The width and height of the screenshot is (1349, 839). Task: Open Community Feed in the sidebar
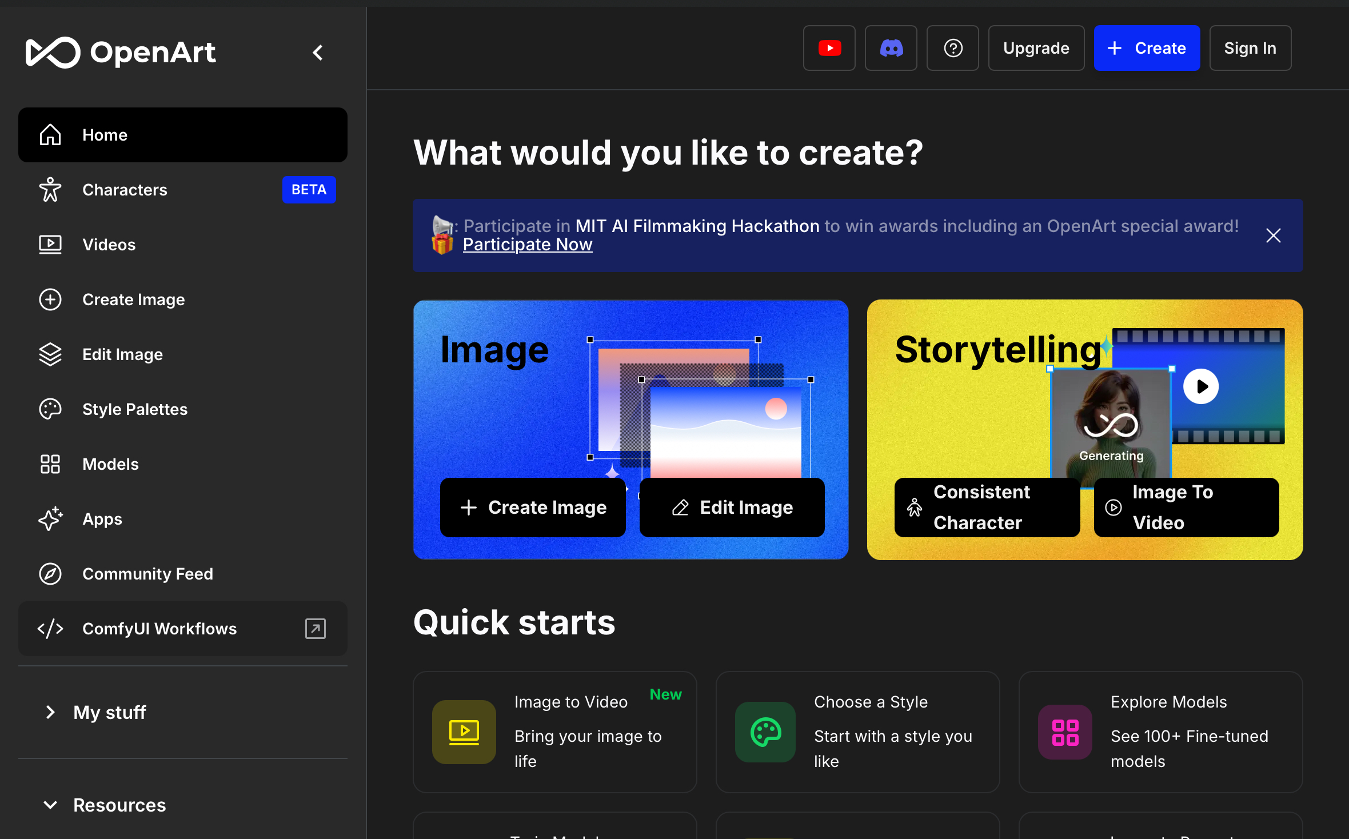tap(183, 574)
